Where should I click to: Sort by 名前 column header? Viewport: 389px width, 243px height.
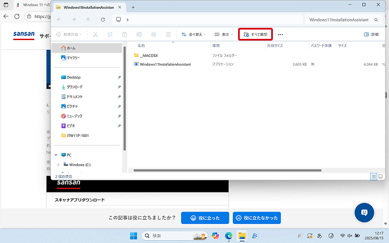point(141,45)
